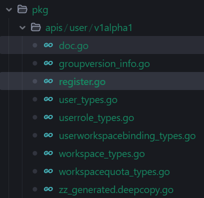Open the workspacequota_types.go file
The width and height of the screenshot is (204, 198).
click(x=114, y=172)
